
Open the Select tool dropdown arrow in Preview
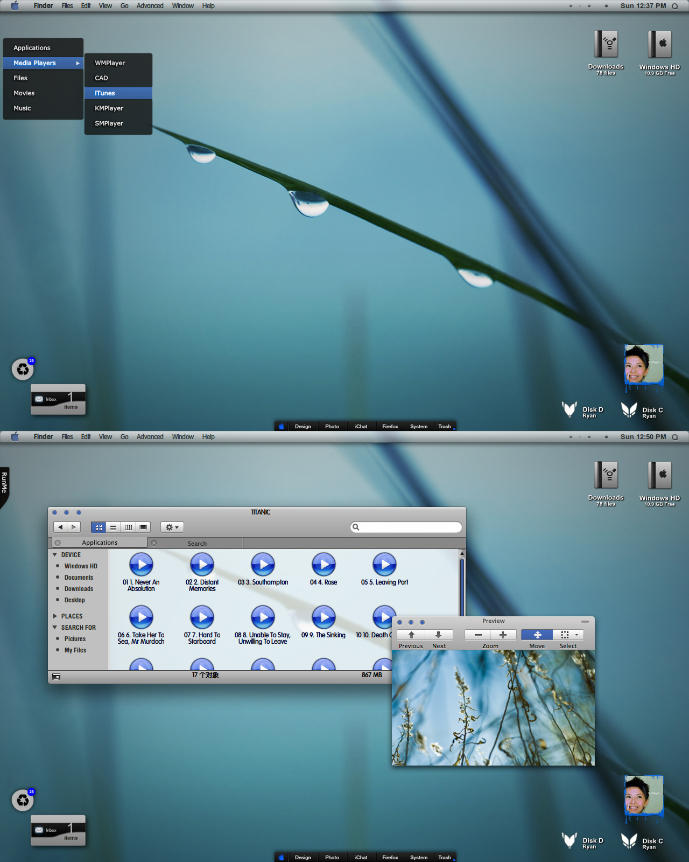(x=577, y=635)
